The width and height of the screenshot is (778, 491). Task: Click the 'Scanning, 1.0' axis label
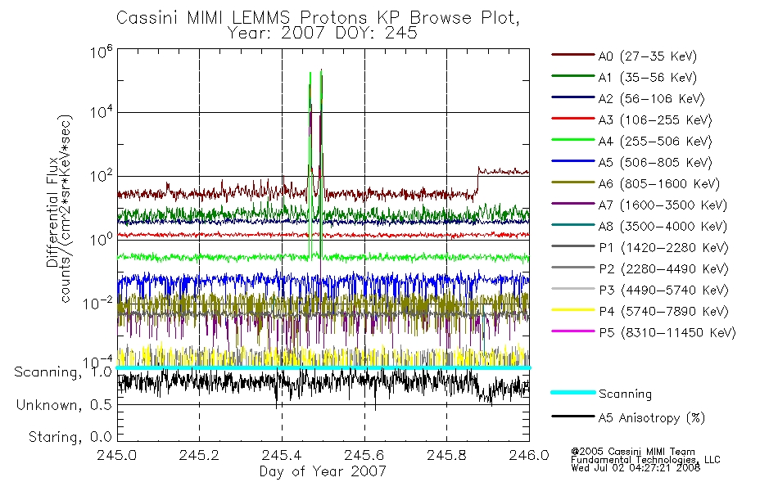pos(63,372)
